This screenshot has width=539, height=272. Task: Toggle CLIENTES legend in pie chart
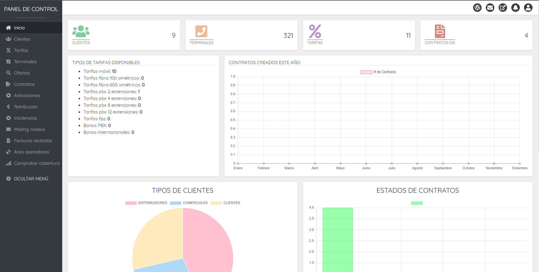click(x=225, y=203)
